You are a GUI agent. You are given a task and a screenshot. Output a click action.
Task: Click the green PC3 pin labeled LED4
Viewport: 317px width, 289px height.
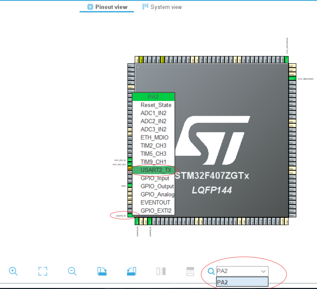coord(130,186)
